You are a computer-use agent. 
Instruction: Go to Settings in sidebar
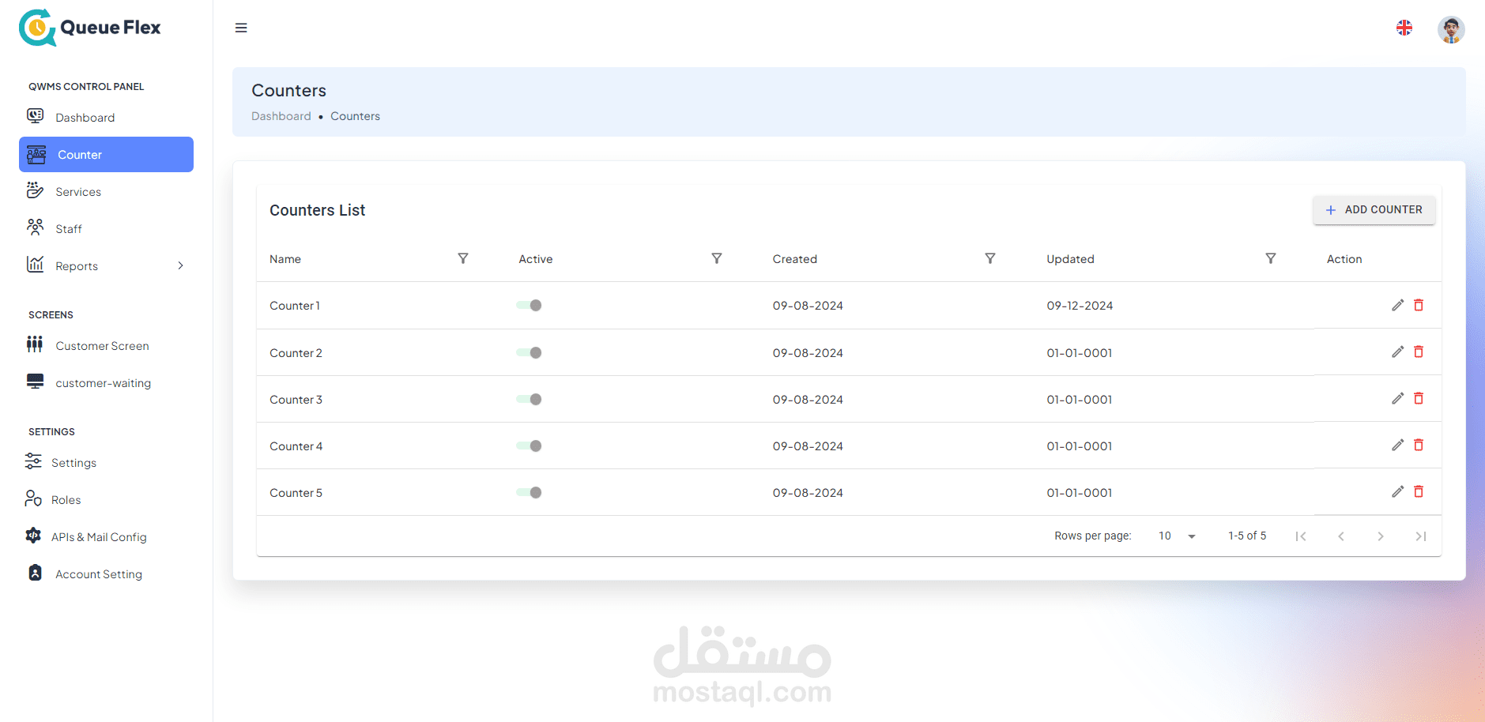(106, 462)
